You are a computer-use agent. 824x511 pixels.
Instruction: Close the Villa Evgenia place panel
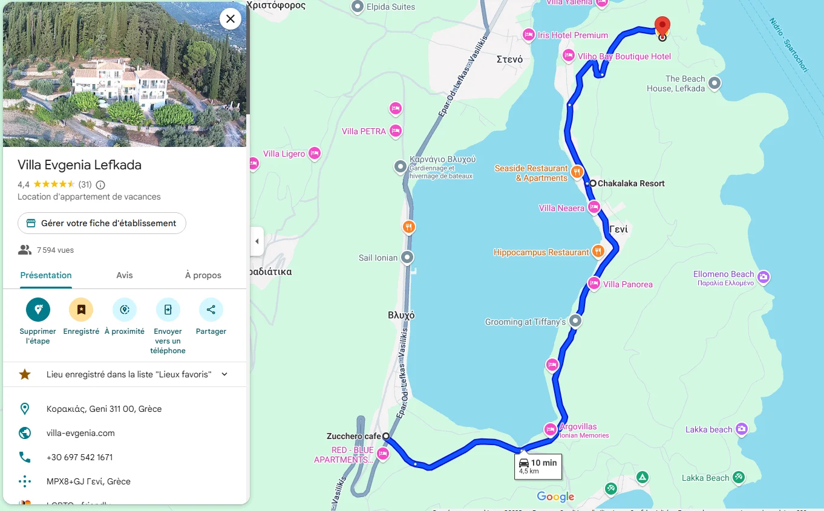(x=231, y=19)
